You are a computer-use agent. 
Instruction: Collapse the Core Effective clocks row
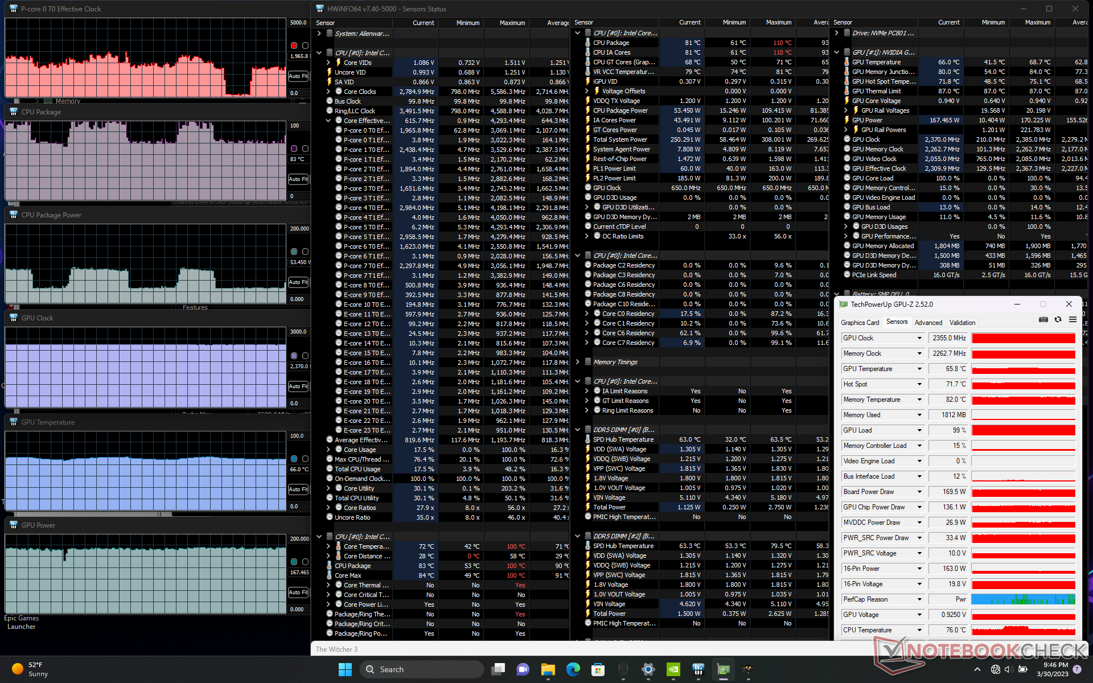(328, 121)
